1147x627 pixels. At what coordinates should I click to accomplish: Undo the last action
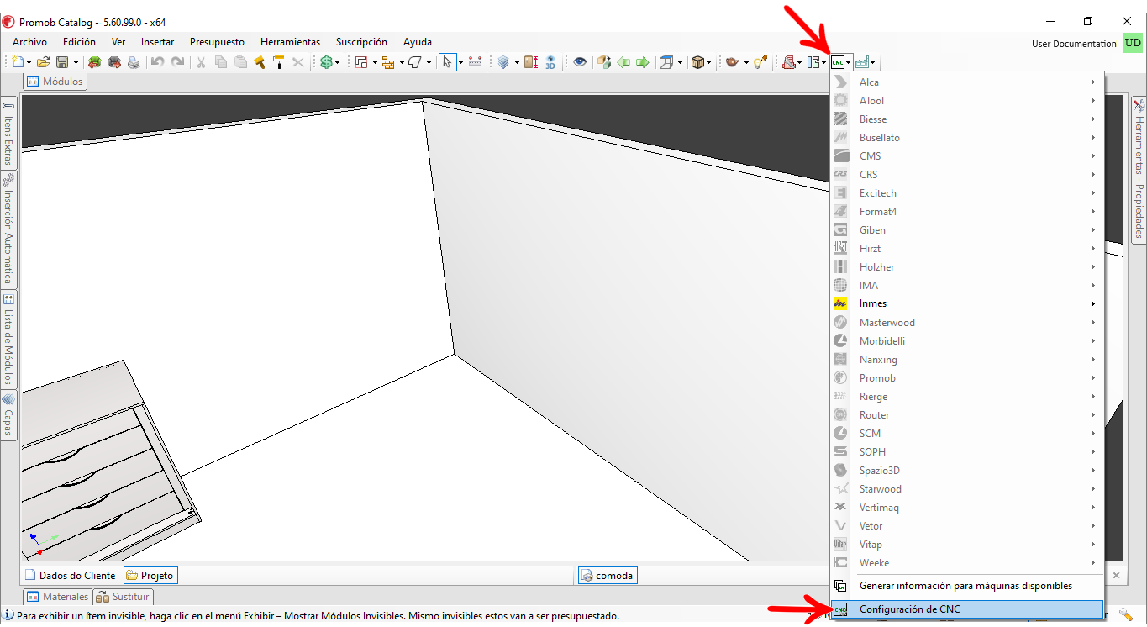(x=157, y=62)
